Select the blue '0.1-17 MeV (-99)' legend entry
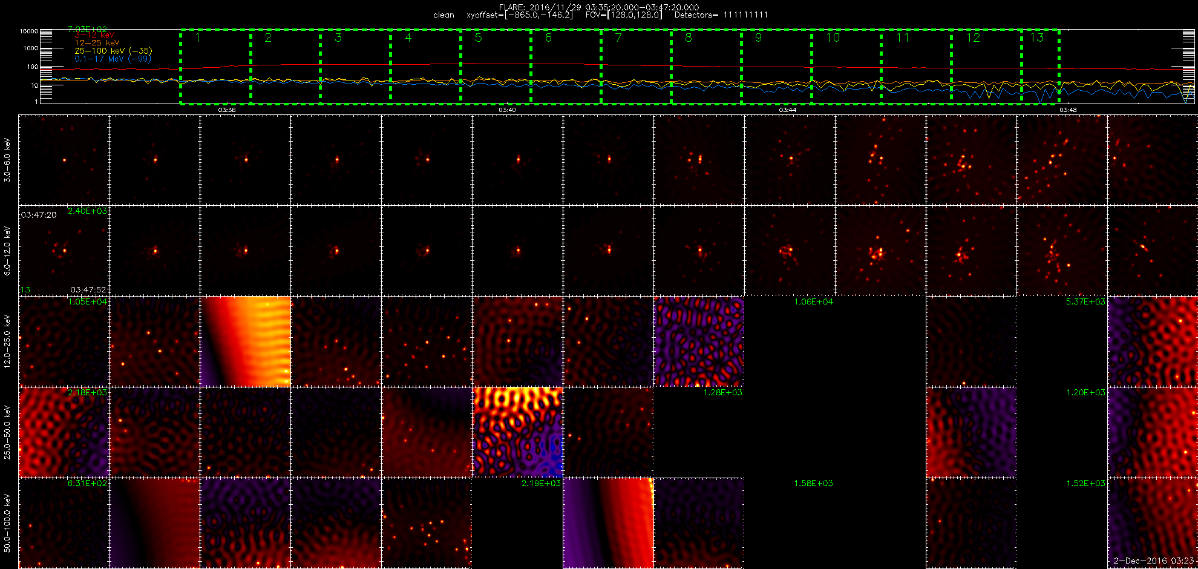This screenshot has width=1198, height=569. click(113, 59)
